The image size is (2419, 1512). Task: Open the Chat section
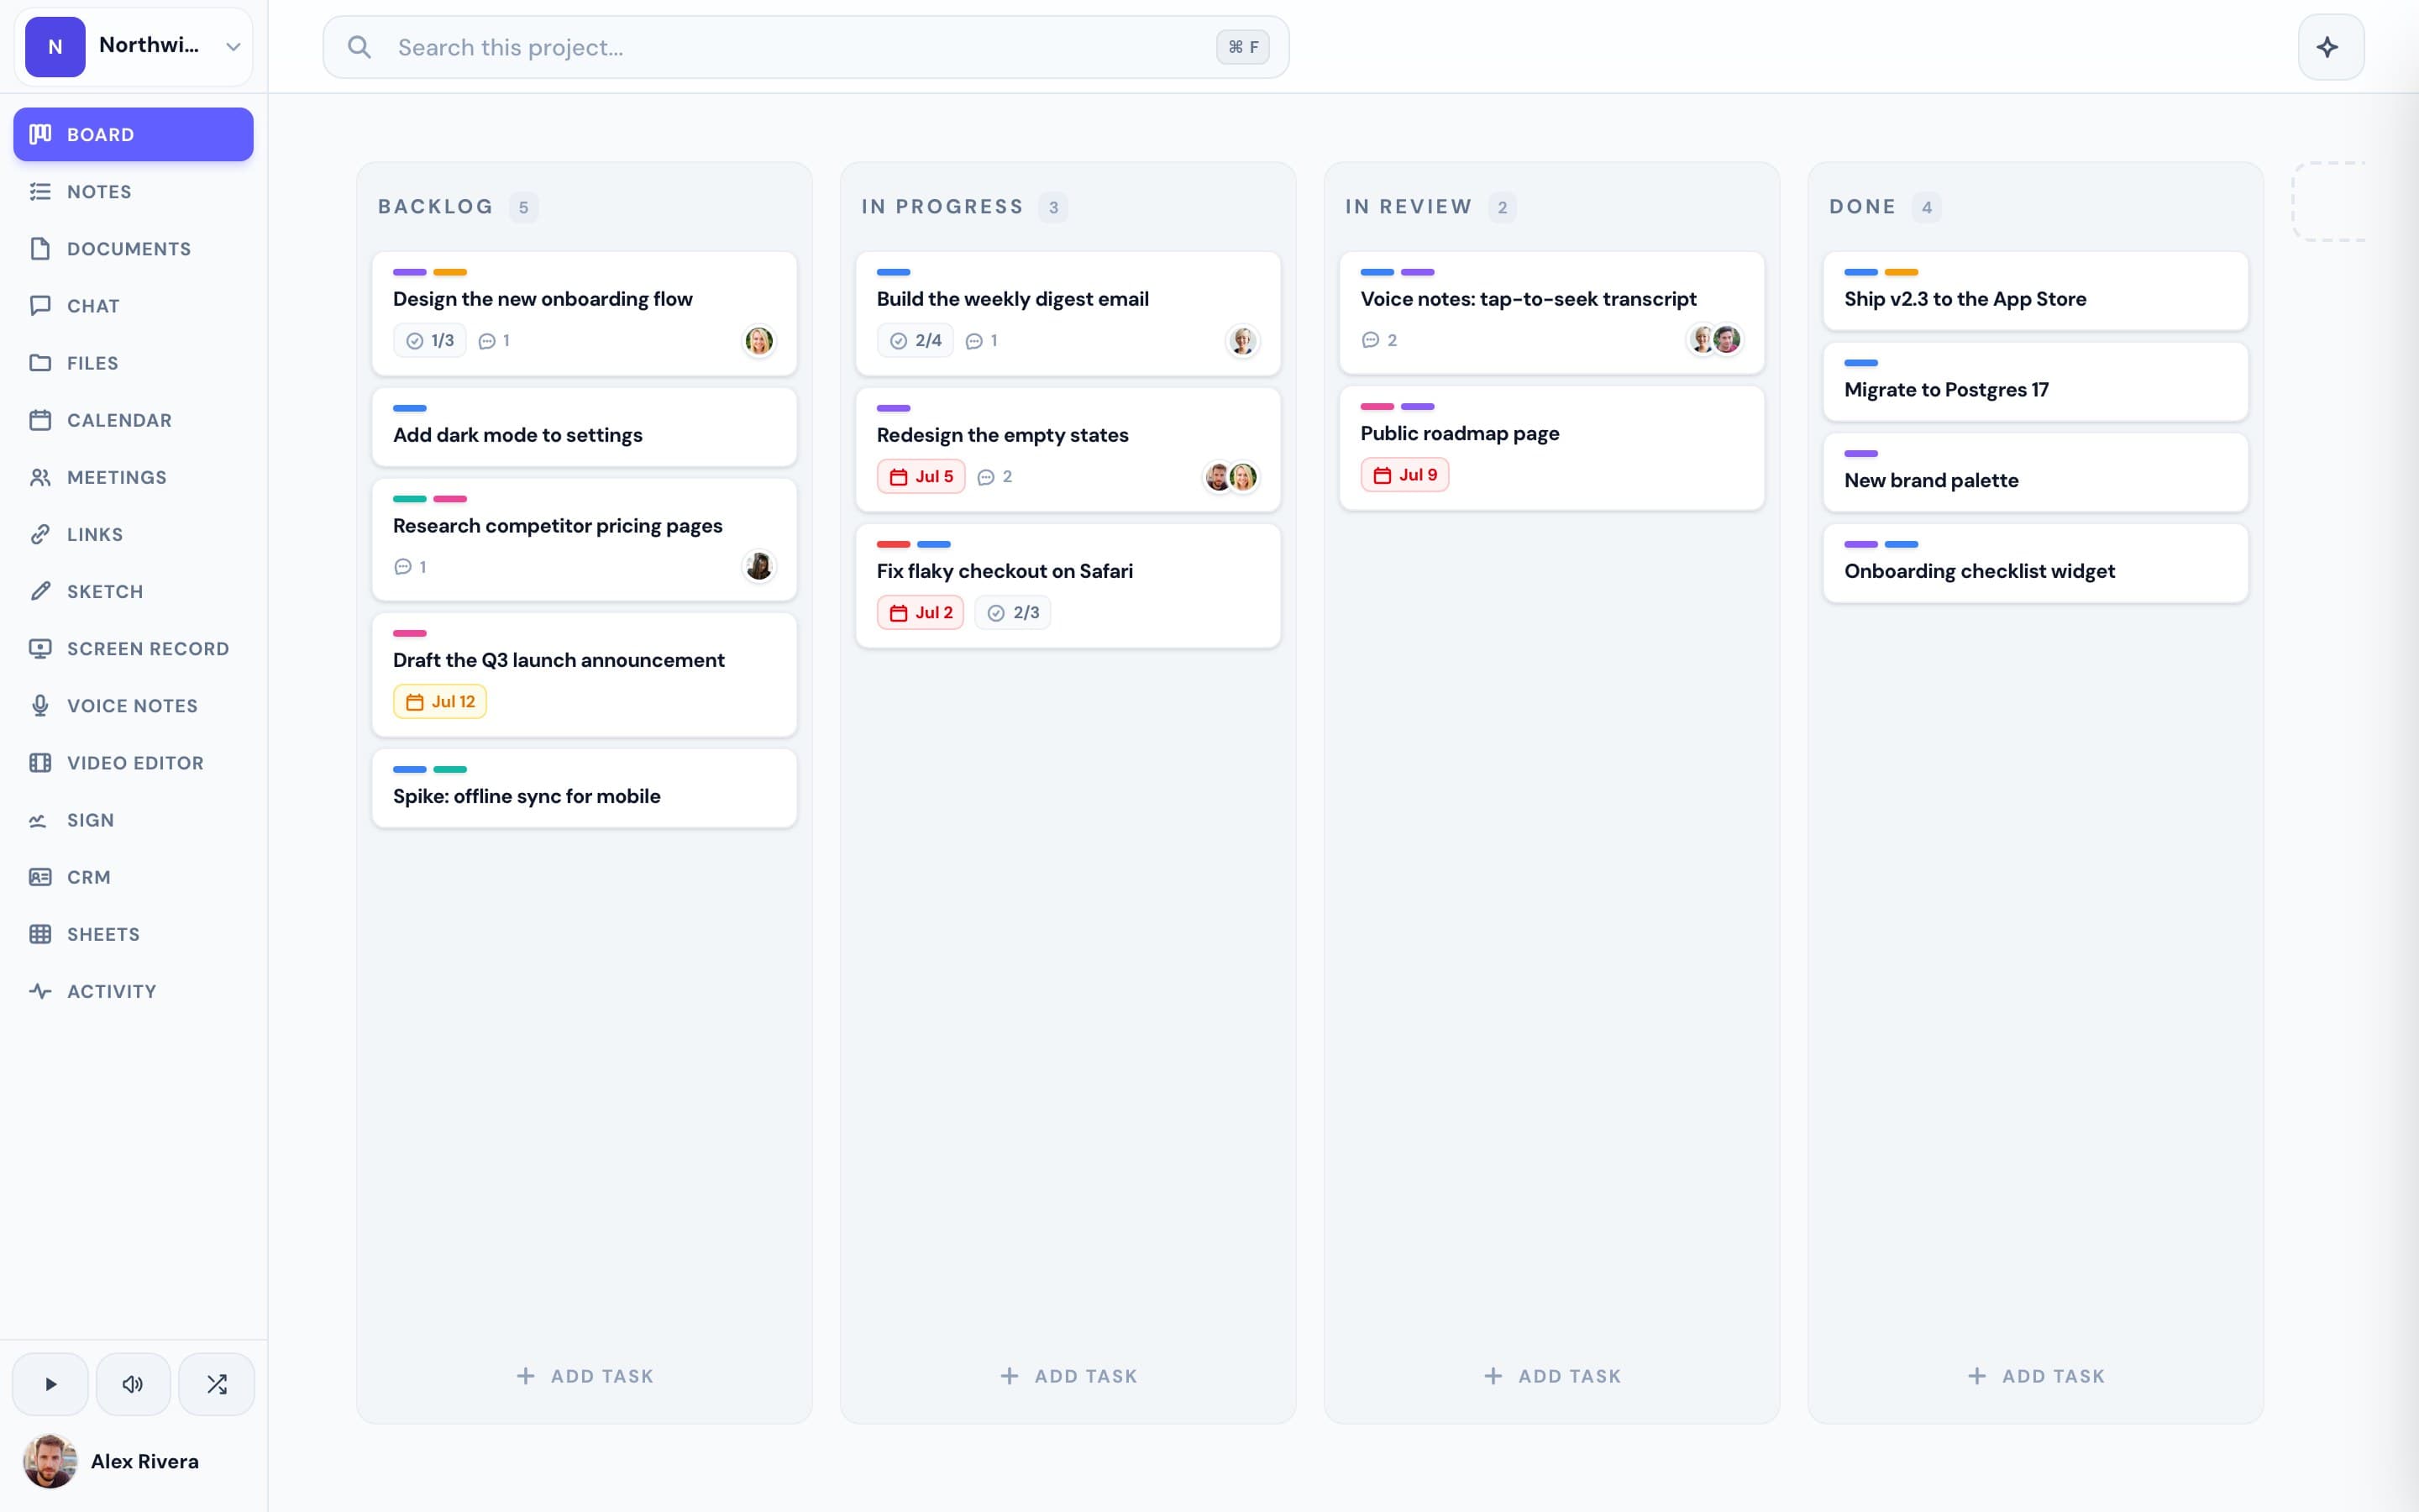[x=133, y=305]
